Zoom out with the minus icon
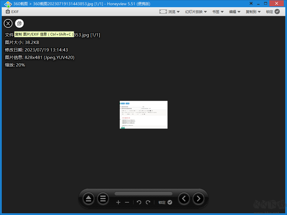 click(127, 202)
